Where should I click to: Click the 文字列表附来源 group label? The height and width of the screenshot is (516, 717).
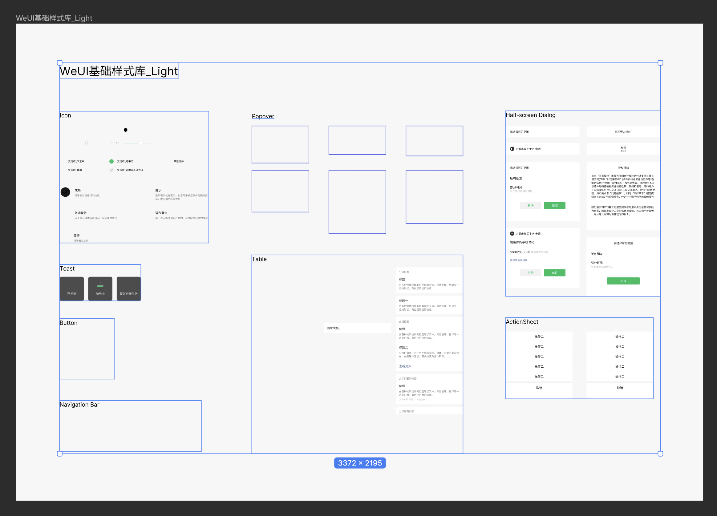(407, 378)
